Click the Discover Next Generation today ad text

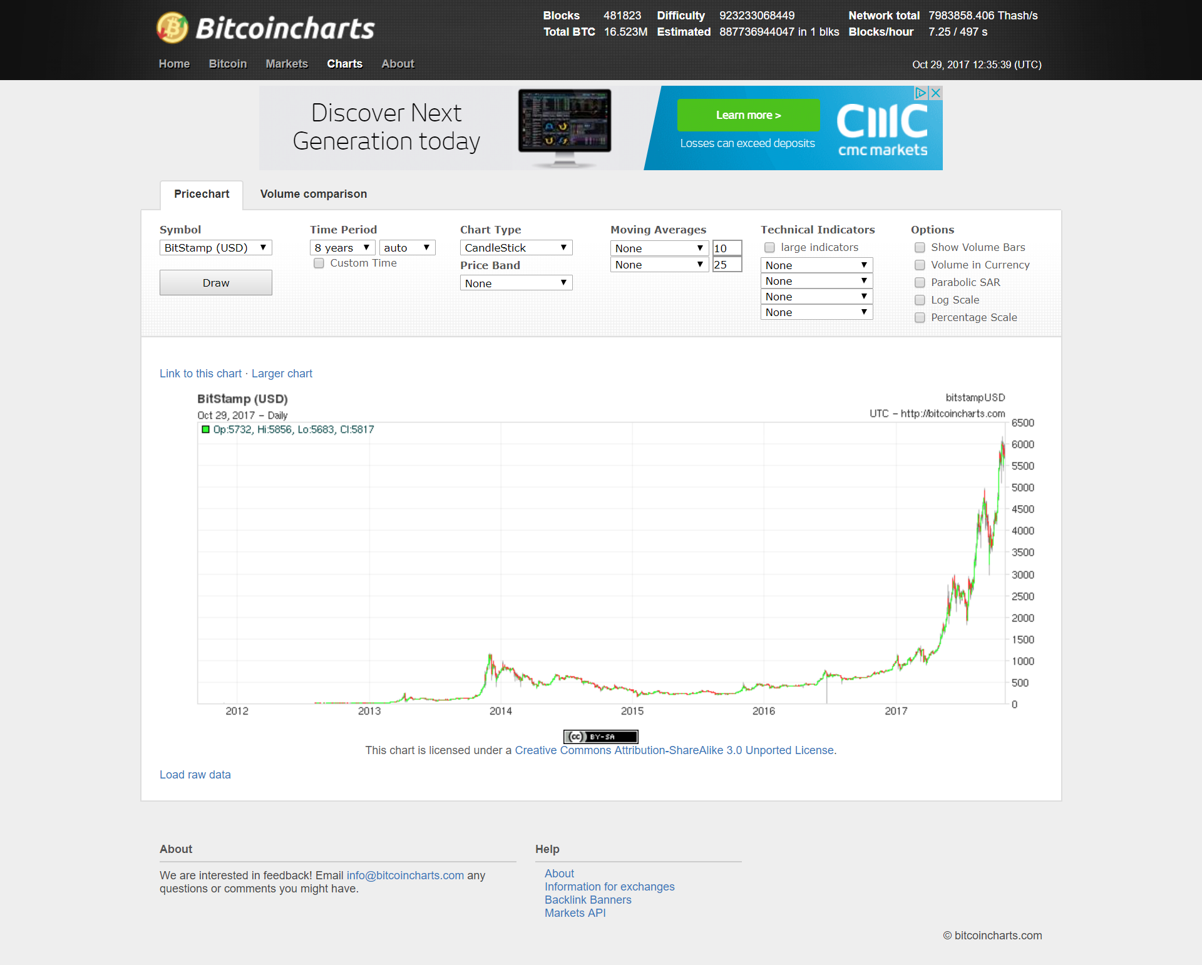[386, 127]
